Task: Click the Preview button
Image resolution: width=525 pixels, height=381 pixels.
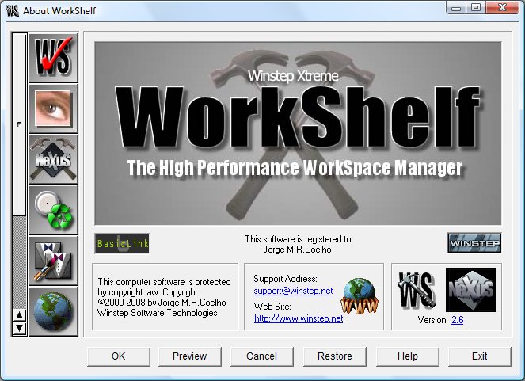Action: tap(190, 356)
